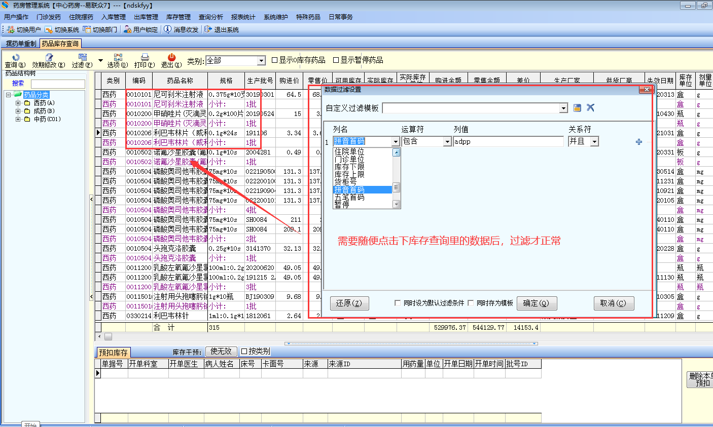Open 消息收发 message center icon
Image resolution: width=713 pixels, height=427 pixels.
(x=168, y=30)
